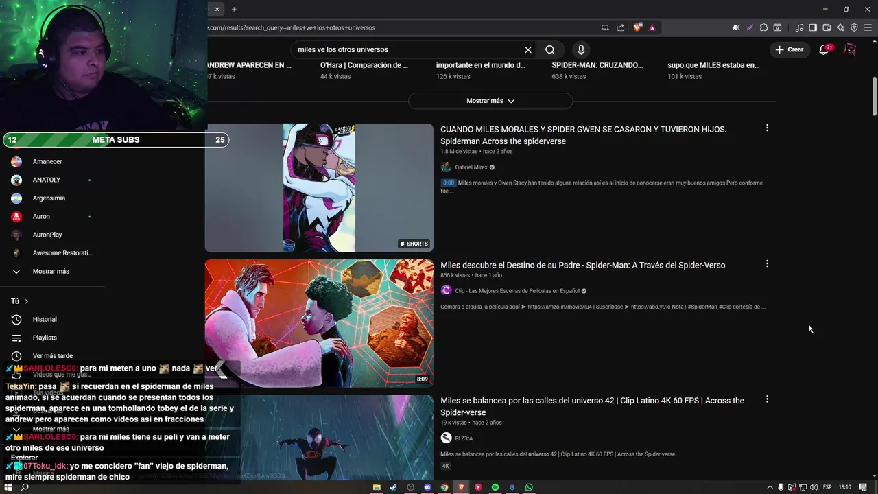Clear the search box with the X icon
Viewport: 878px width, 494px height.
[x=528, y=49]
